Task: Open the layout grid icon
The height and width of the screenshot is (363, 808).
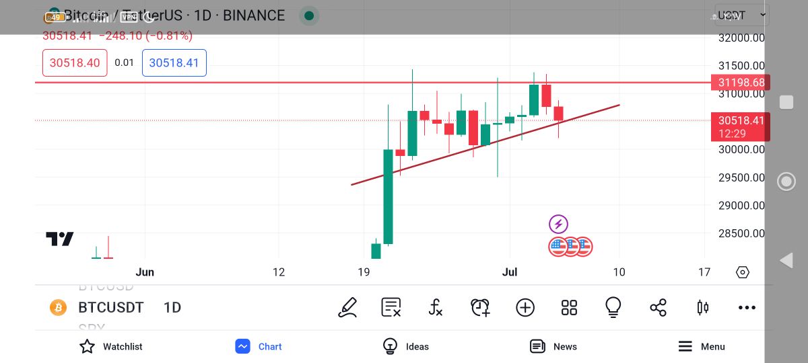Action: tap(569, 308)
